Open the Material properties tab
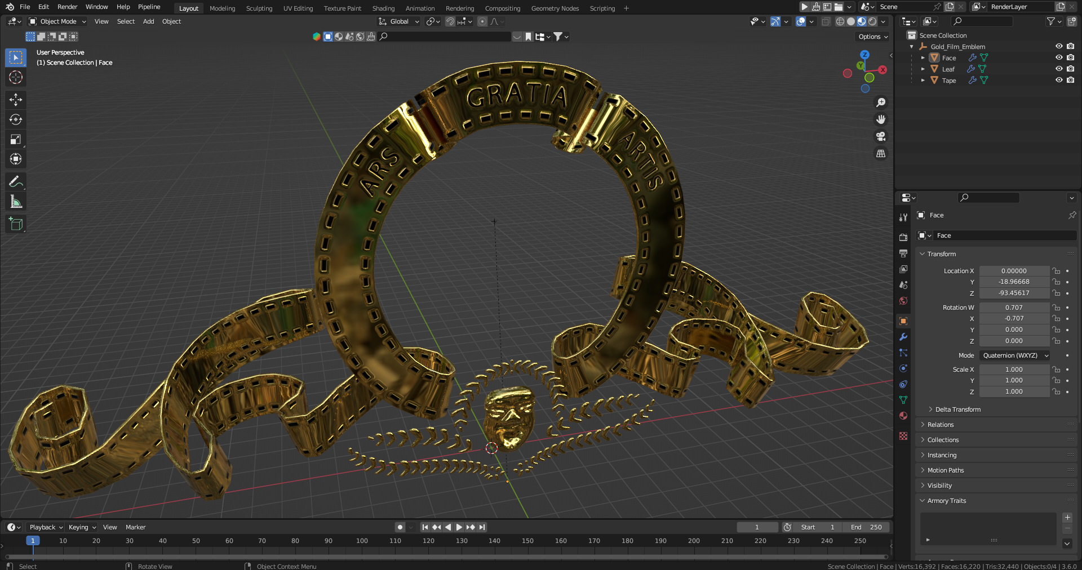The width and height of the screenshot is (1082, 570). (x=903, y=416)
